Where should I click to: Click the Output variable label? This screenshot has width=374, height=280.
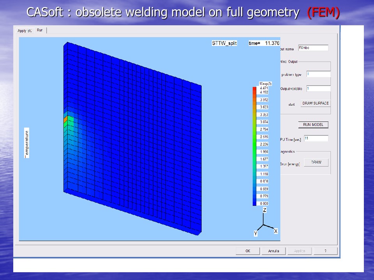[291, 89]
